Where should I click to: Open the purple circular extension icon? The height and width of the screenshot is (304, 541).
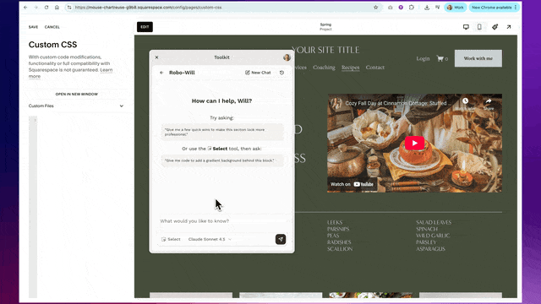401,8
